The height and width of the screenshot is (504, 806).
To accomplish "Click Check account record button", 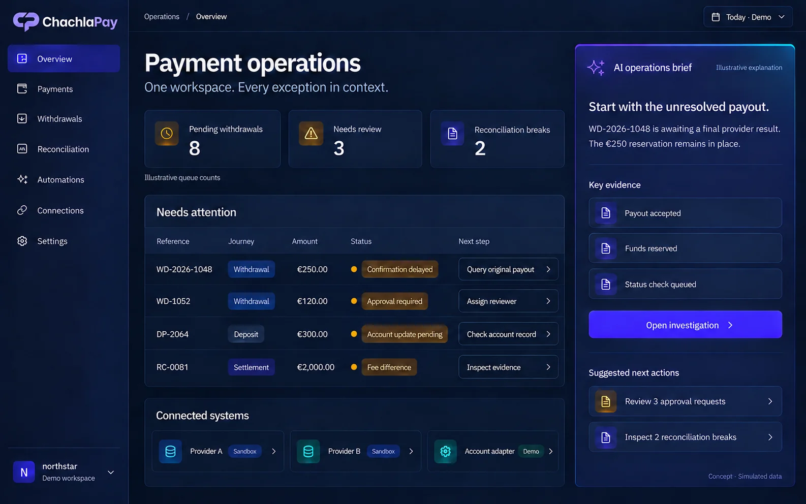I will pyautogui.click(x=508, y=334).
